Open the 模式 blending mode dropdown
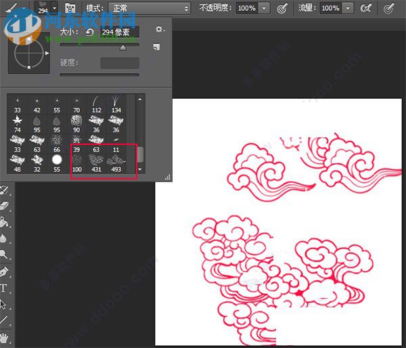The image size is (406, 348). click(x=149, y=8)
